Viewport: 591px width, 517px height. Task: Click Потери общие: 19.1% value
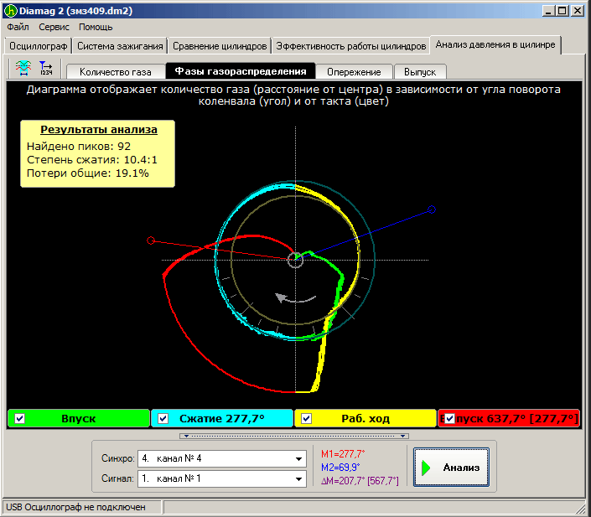87,173
